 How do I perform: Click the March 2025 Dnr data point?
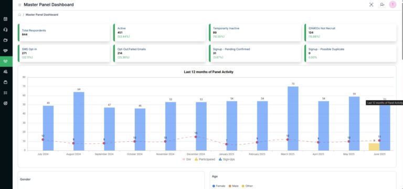288,140
